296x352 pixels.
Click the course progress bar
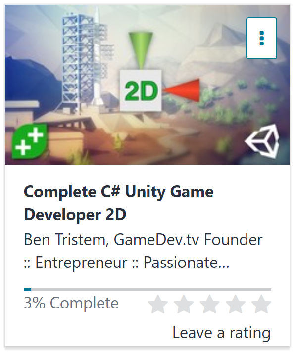pos(148,289)
